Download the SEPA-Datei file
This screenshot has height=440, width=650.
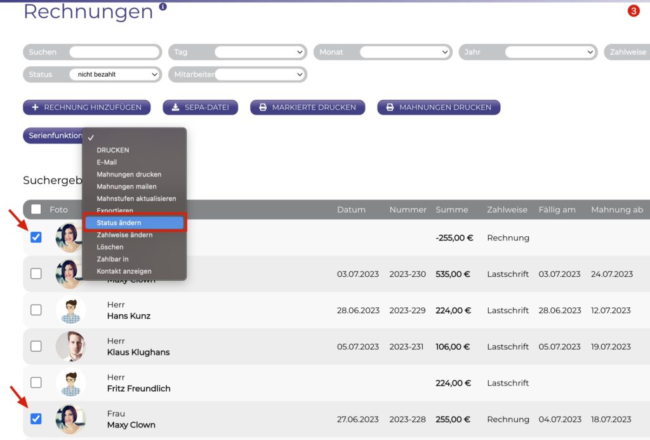click(x=201, y=107)
